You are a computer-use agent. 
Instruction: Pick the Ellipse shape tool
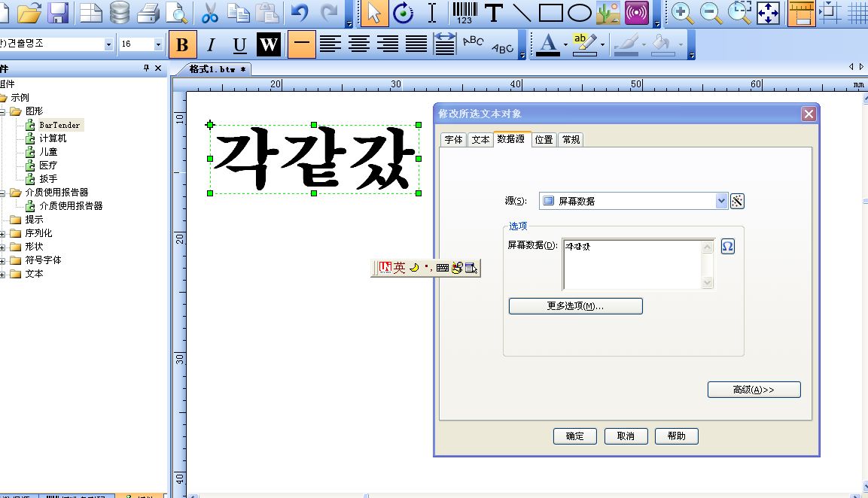click(579, 13)
